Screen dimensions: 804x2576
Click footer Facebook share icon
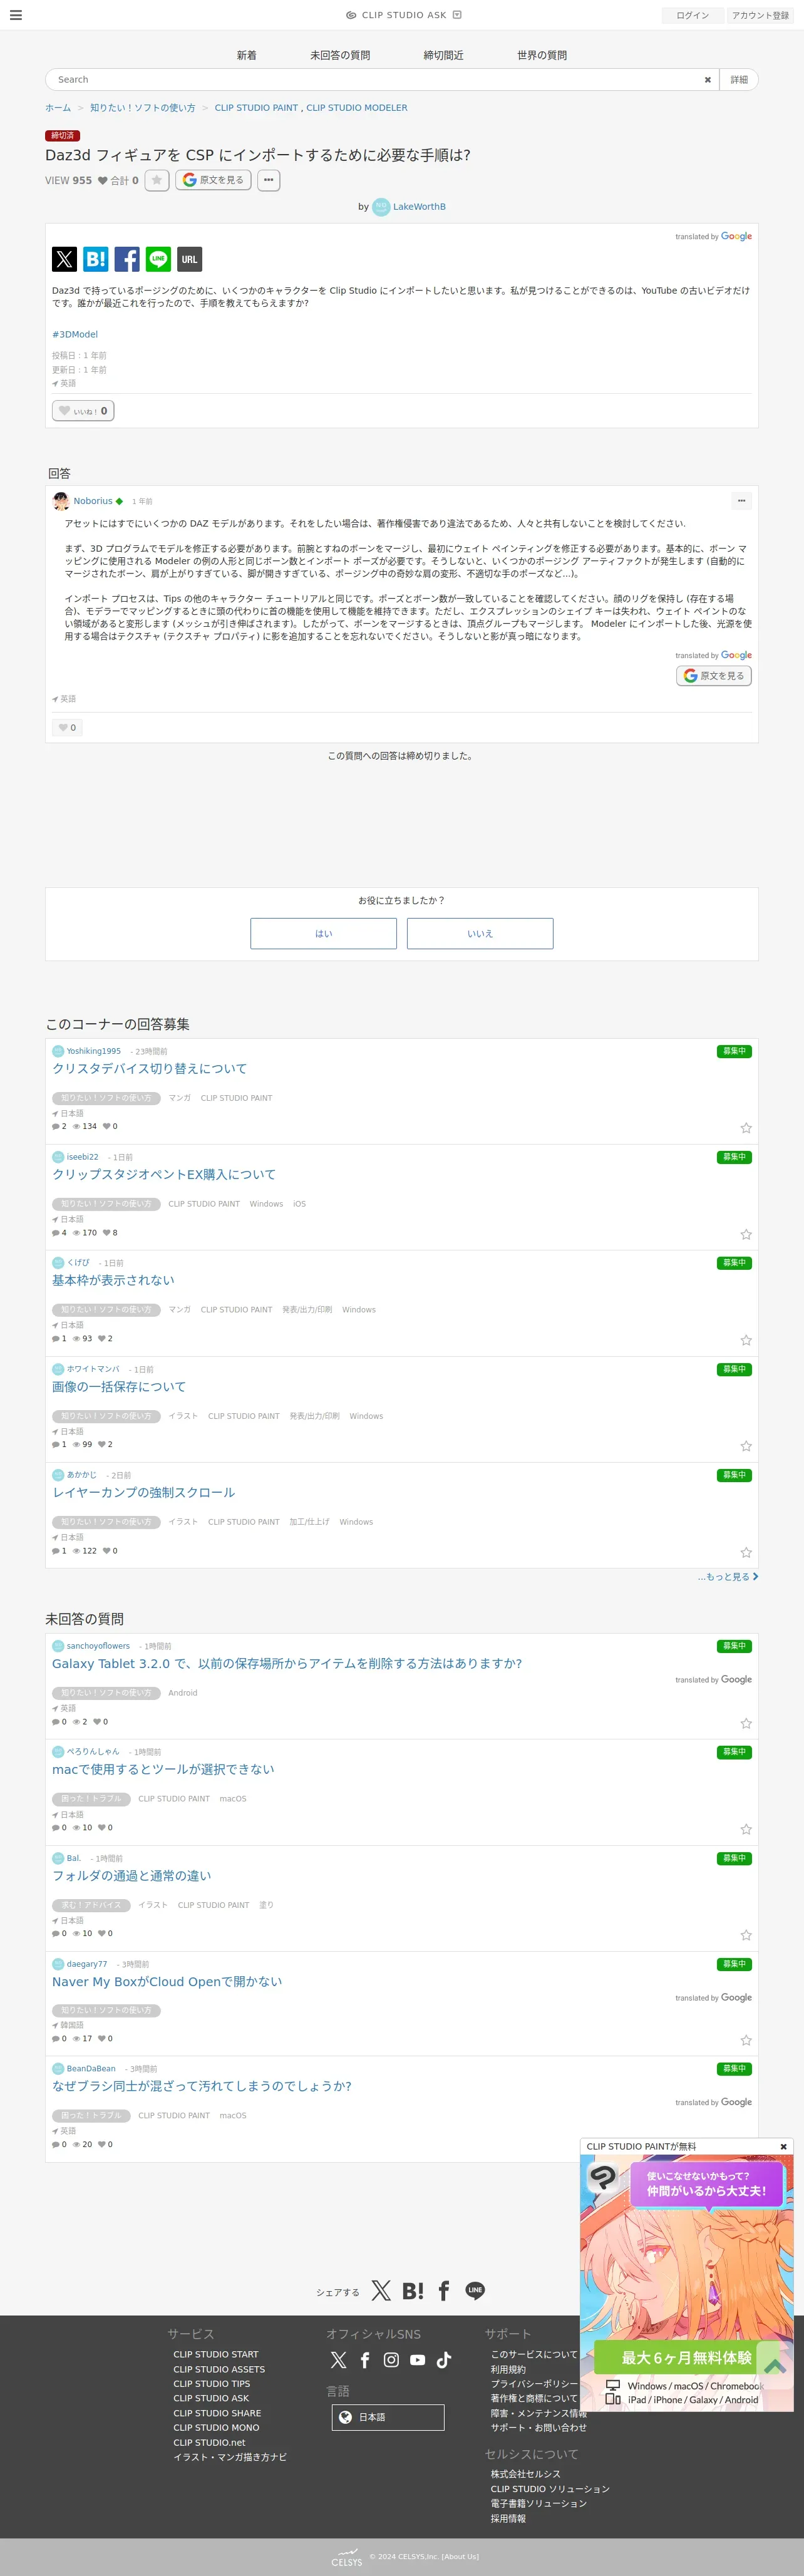click(444, 2291)
